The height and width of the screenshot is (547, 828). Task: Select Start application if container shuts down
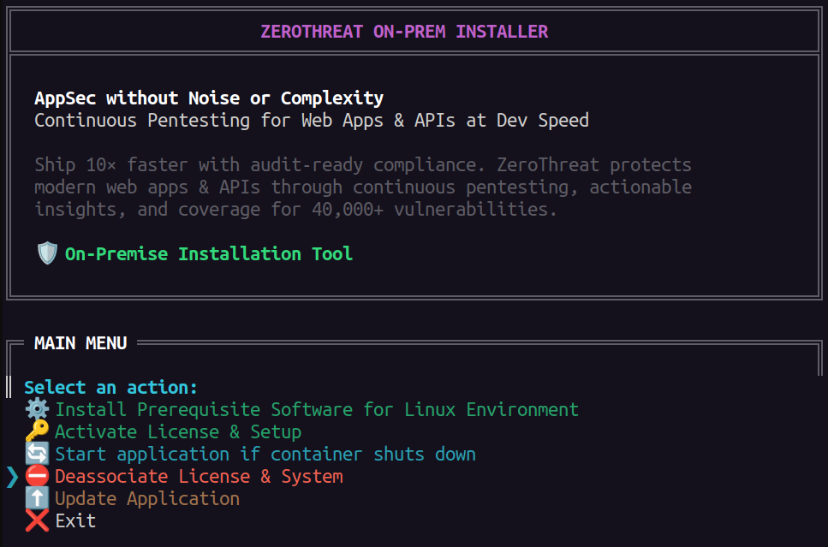click(x=265, y=454)
